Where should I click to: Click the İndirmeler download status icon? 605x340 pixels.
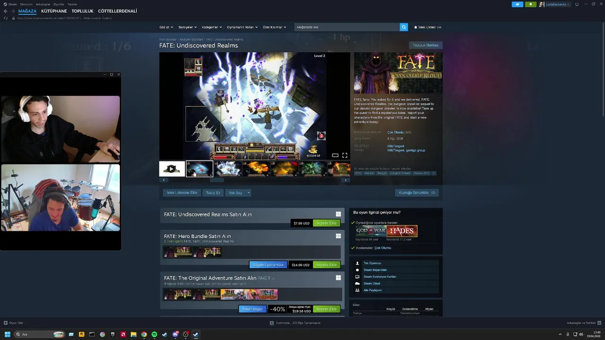(x=272, y=323)
